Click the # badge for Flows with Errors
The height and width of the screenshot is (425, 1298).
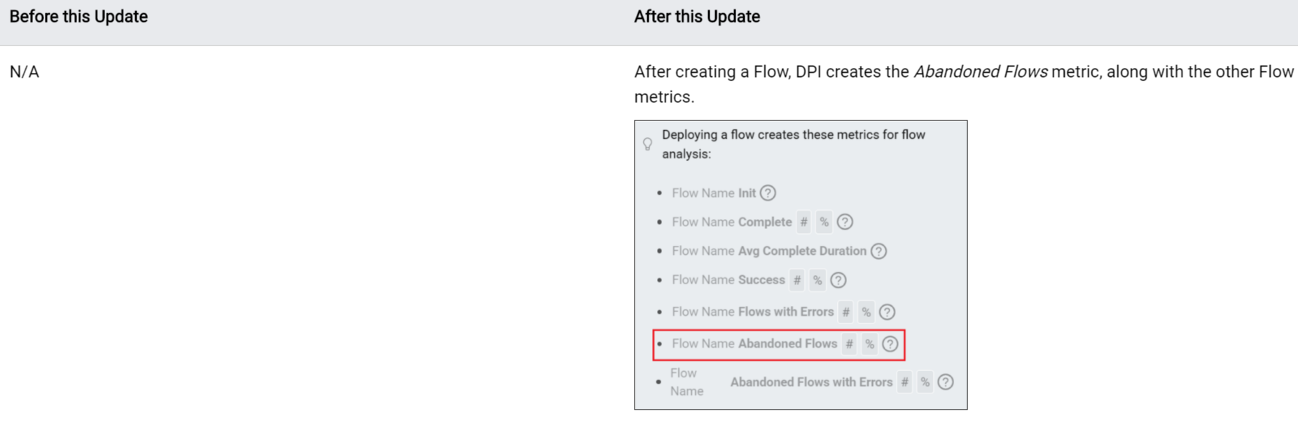click(x=845, y=312)
